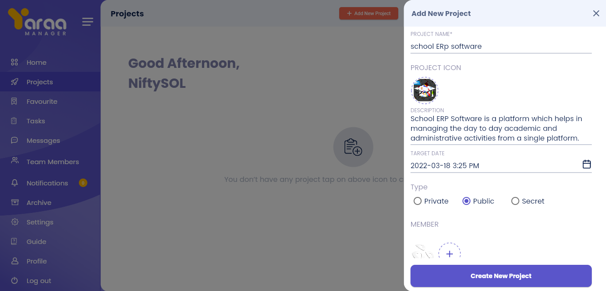Open calendar picker for target date
The height and width of the screenshot is (291, 606).
(586, 165)
